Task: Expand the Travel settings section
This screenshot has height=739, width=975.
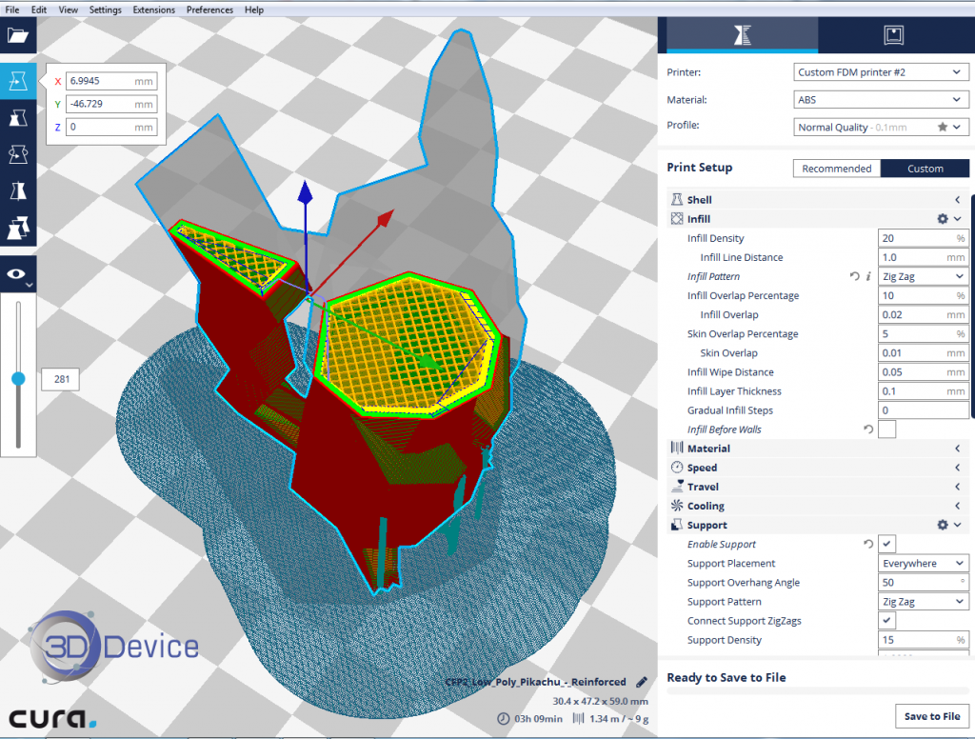Action: pyautogui.click(x=817, y=487)
